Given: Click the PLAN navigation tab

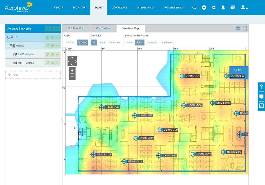Looking at the screenshot, I should click(x=99, y=8).
